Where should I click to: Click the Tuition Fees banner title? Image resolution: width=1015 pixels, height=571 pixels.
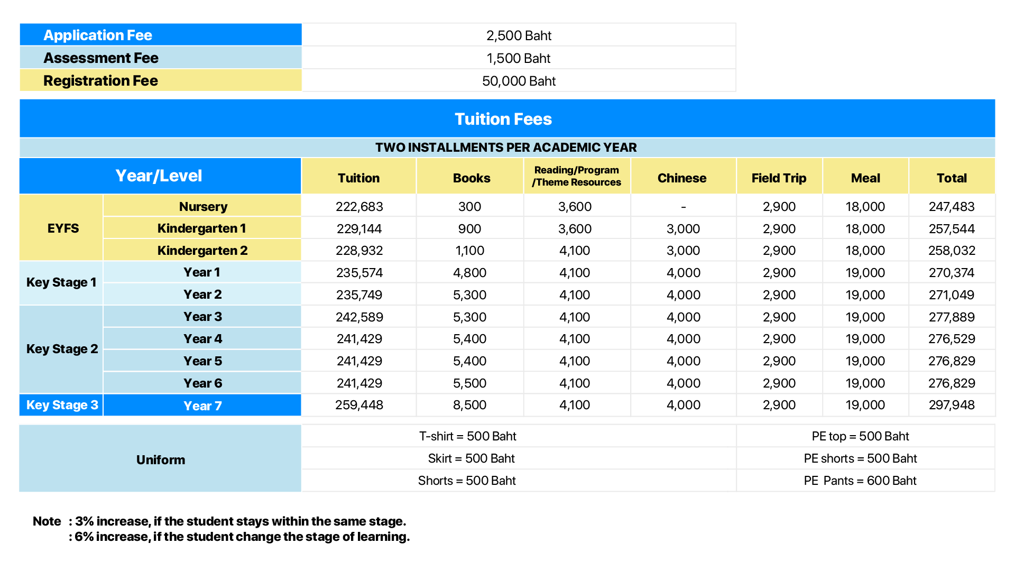click(503, 119)
